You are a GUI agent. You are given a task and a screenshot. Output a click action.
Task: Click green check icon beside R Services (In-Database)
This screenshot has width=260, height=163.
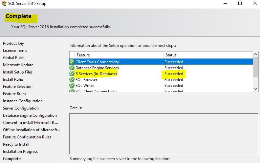pyautogui.click(x=72, y=74)
